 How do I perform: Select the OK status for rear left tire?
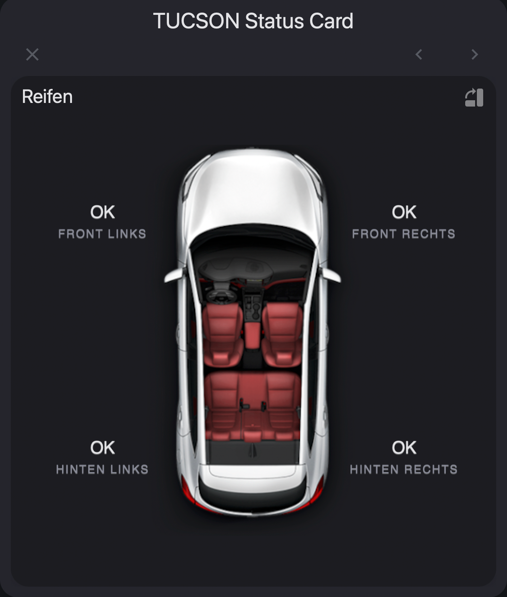pos(102,448)
